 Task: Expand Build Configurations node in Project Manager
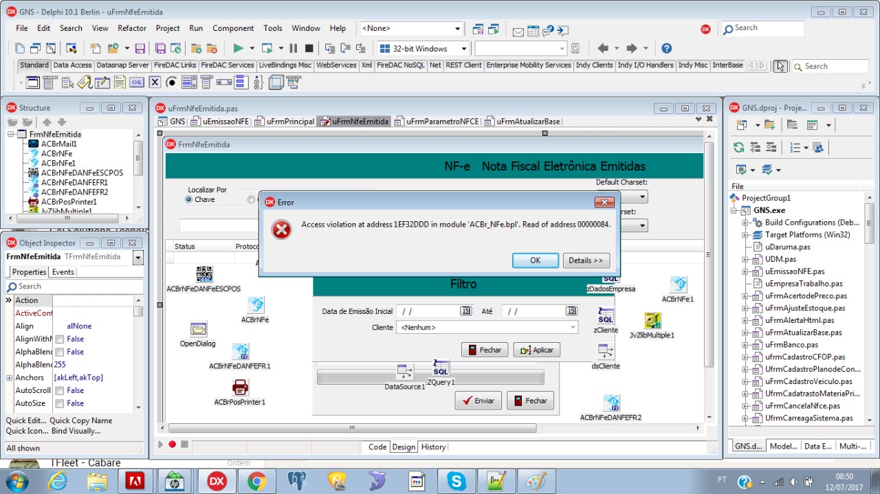[745, 223]
